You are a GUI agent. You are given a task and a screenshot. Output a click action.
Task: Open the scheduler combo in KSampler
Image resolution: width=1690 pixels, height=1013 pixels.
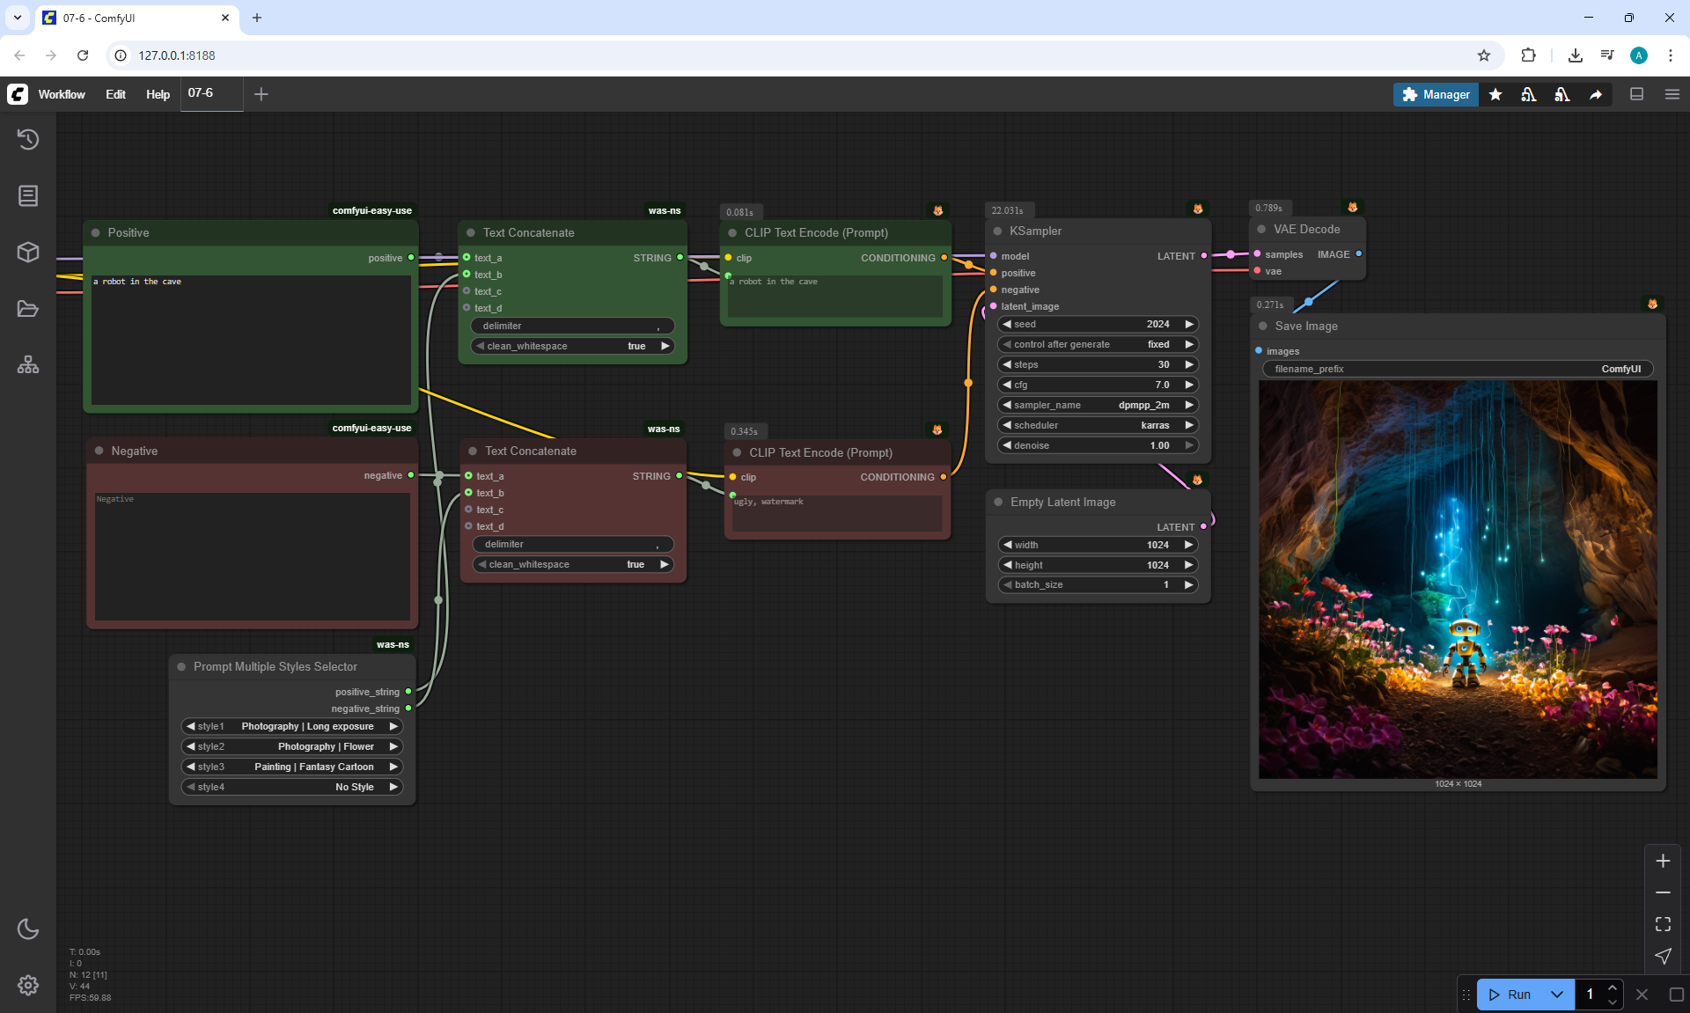[x=1097, y=425]
